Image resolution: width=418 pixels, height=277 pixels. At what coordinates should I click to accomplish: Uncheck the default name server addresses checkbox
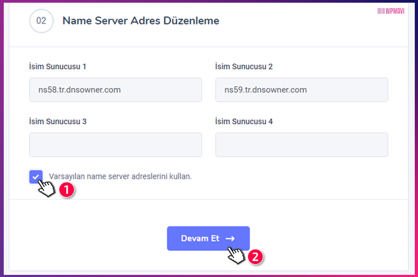[x=36, y=177]
